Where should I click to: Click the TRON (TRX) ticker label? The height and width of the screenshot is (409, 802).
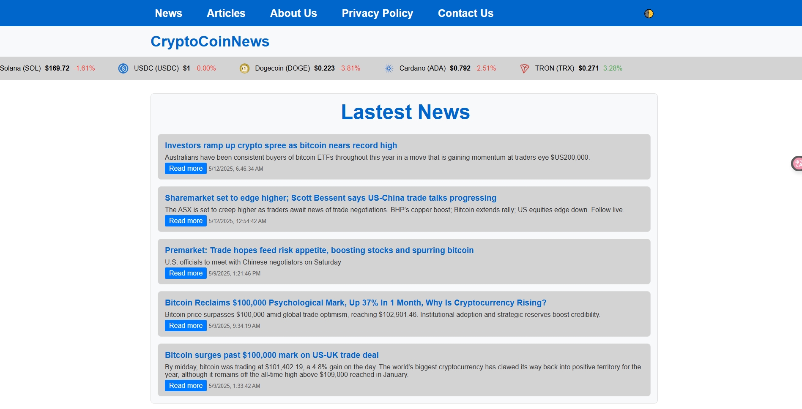point(555,68)
